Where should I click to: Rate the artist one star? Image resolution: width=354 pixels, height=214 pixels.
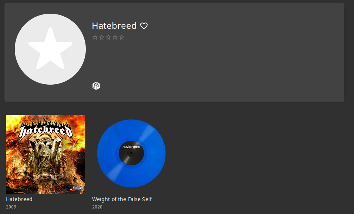point(95,37)
